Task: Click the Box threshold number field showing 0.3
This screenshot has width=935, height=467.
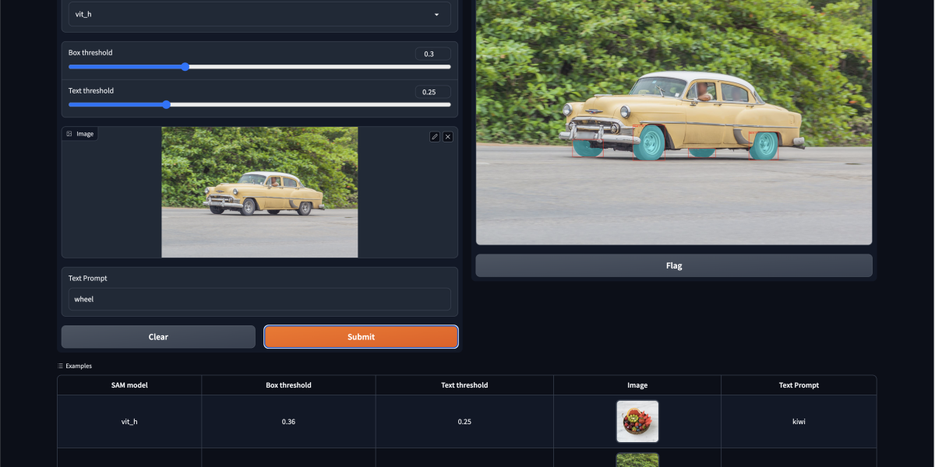Action: [x=432, y=54]
